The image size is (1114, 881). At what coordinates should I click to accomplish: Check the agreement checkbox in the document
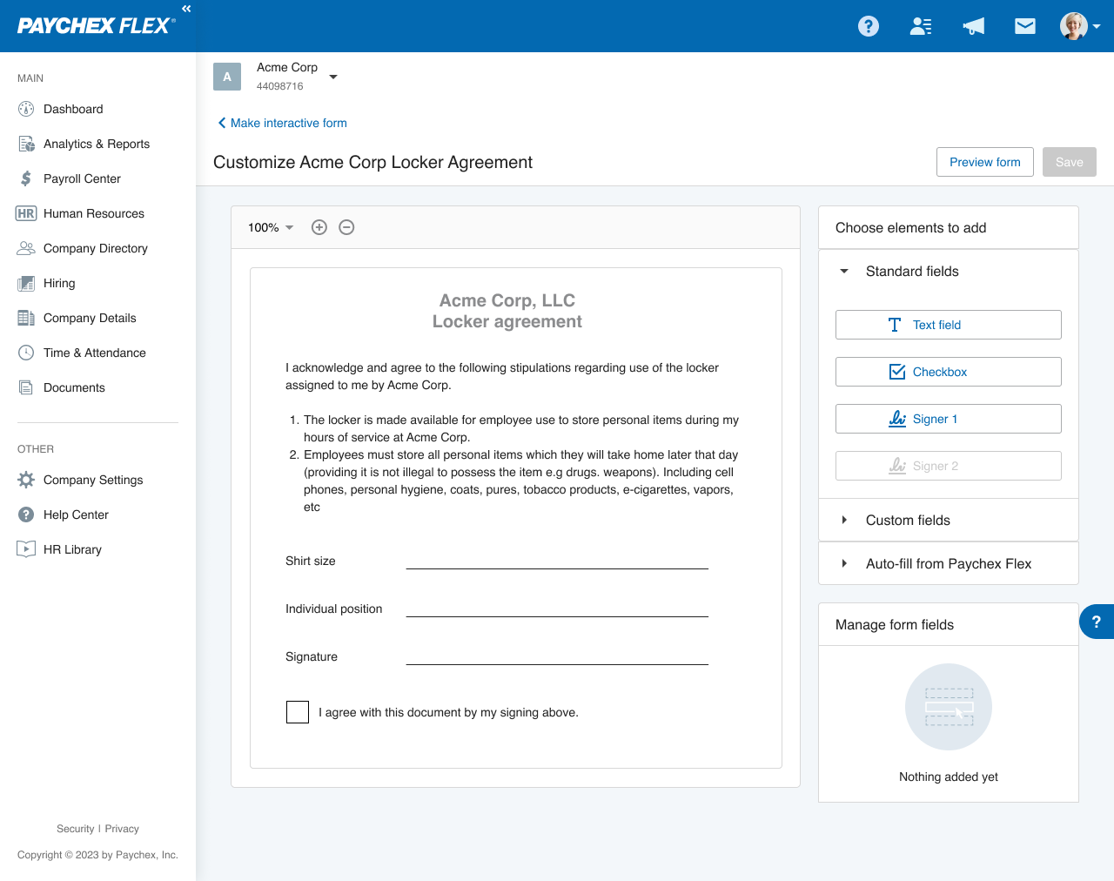click(298, 712)
